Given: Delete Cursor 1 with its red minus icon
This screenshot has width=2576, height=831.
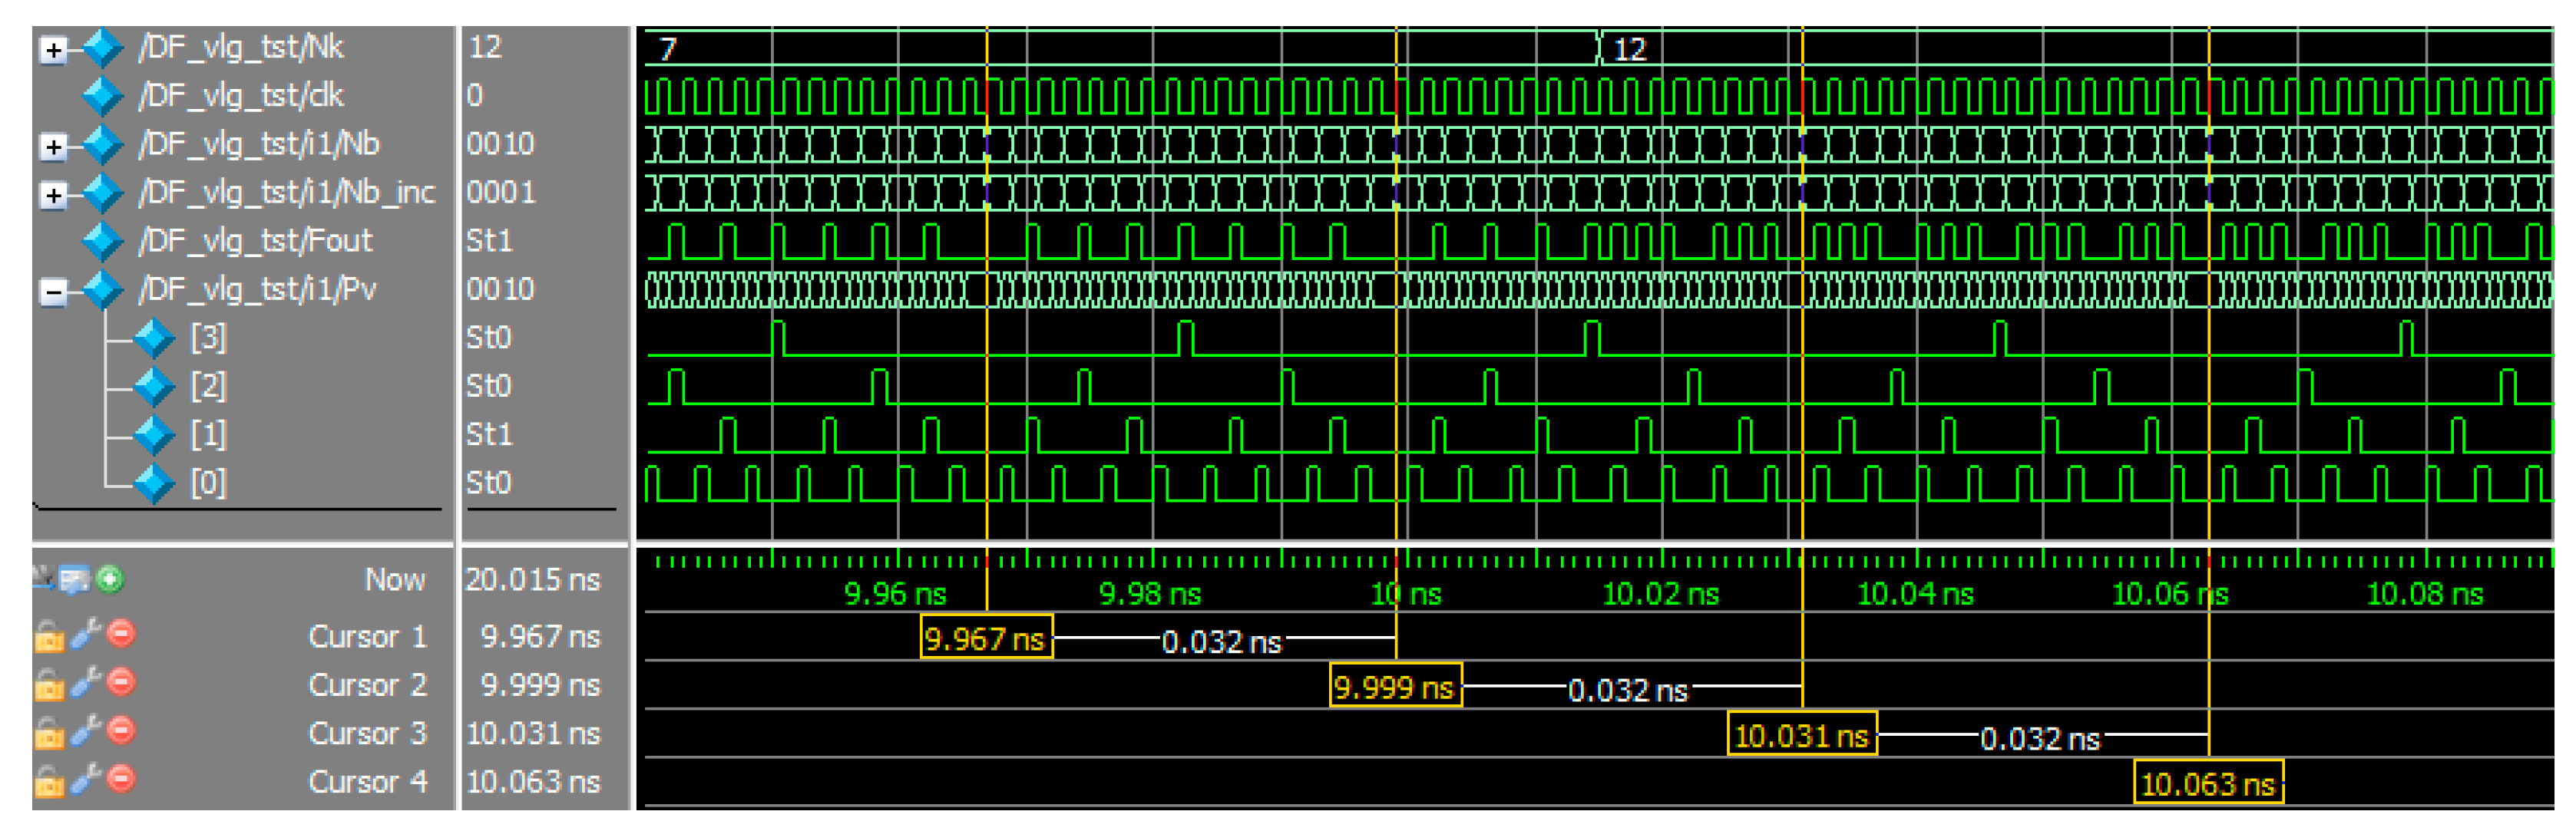Looking at the screenshot, I should (122, 635).
